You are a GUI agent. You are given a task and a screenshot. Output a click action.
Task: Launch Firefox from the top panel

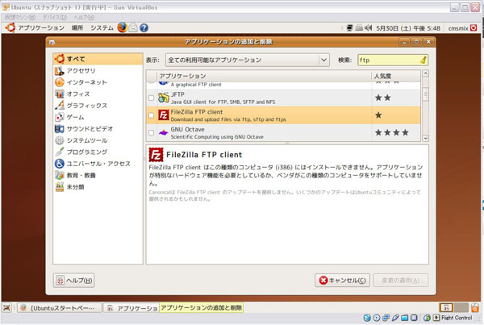123,27
